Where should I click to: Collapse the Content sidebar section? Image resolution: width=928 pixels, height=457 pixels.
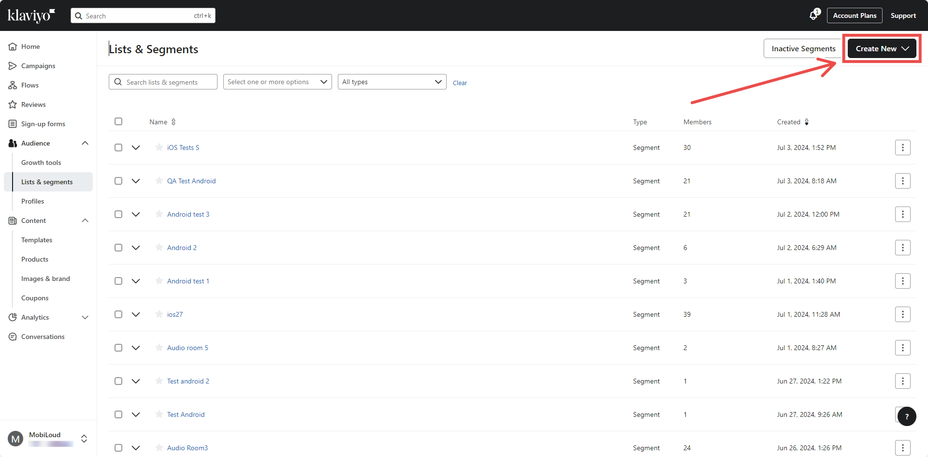(x=85, y=221)
